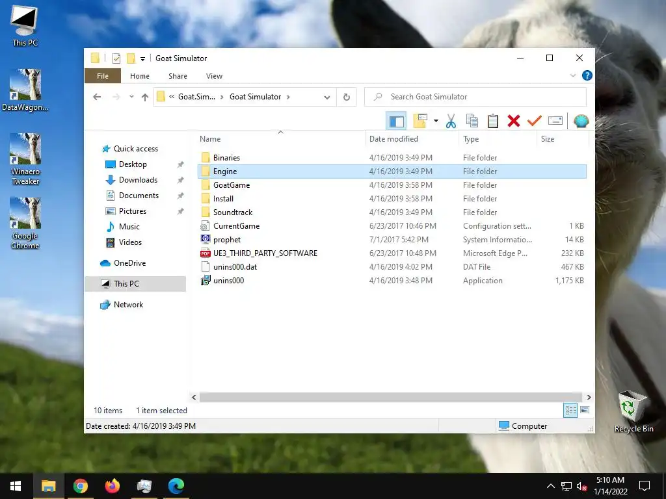
Task: Toggle the preview pane toolbar icon
Action: point(396,122)
